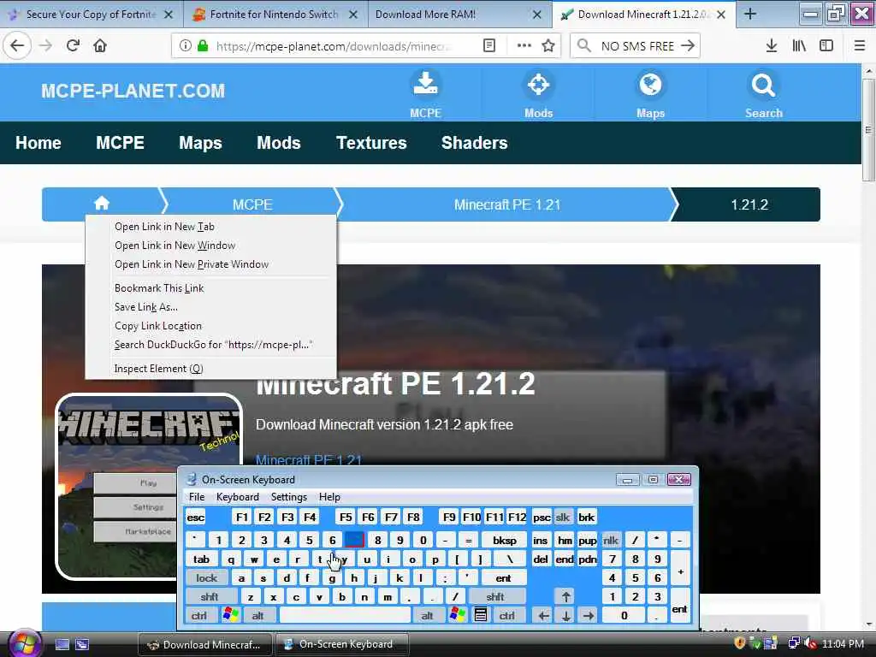Open Maps in dark navigation bar
Image resolution: width=876 pixels, height=657 pixels.
coord(200,143)
